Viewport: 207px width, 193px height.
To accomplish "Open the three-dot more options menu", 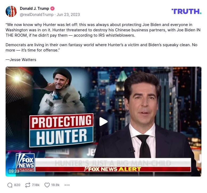I will 67,185.
